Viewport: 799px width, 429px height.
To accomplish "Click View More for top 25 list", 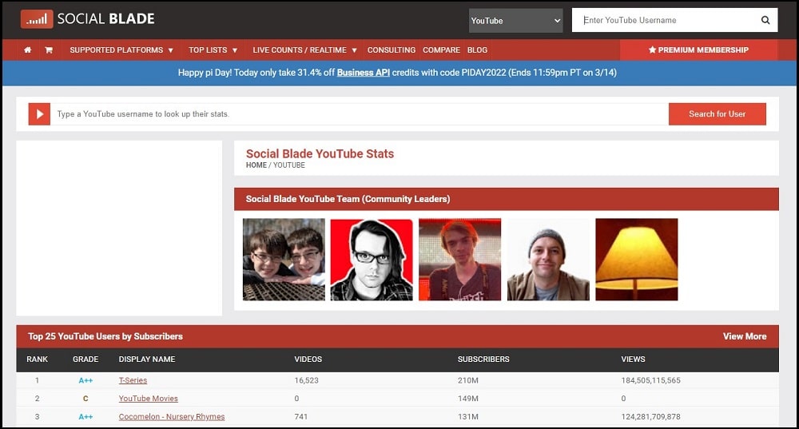I will coord(745,336).
